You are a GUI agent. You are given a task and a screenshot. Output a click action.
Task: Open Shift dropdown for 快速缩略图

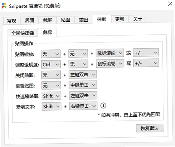coord(51,96)
